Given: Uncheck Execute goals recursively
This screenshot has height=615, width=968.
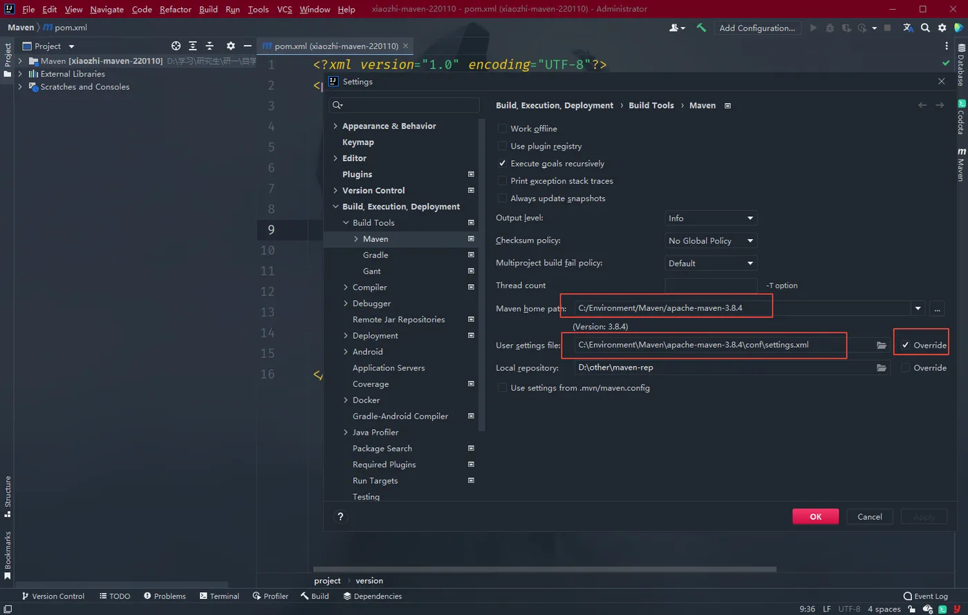Looking at the screenshot, I should (503, 163).
